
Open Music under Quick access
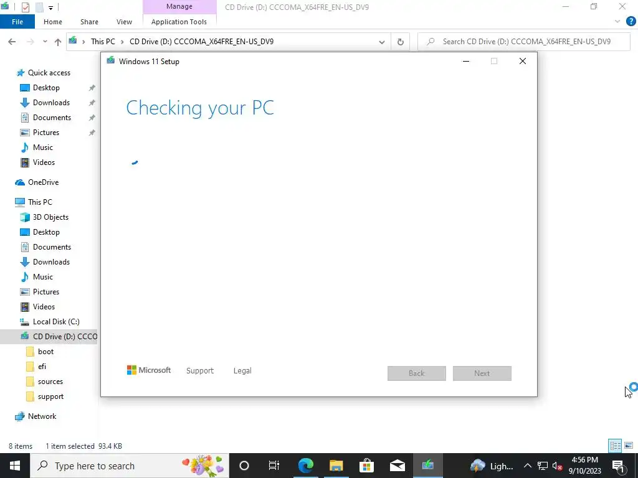pyautogui.click(x=43, y=148)
